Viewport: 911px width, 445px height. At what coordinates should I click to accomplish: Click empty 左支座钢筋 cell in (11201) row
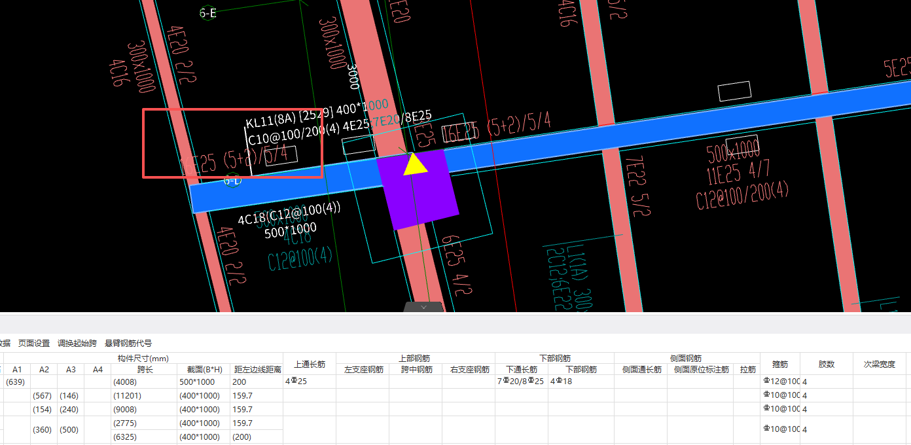pyautogui.click(x=363, y=395)
